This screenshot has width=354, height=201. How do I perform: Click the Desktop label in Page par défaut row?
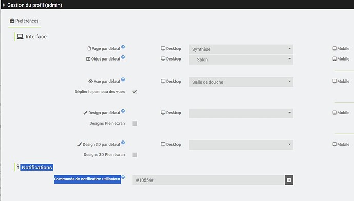click(173, 49)
